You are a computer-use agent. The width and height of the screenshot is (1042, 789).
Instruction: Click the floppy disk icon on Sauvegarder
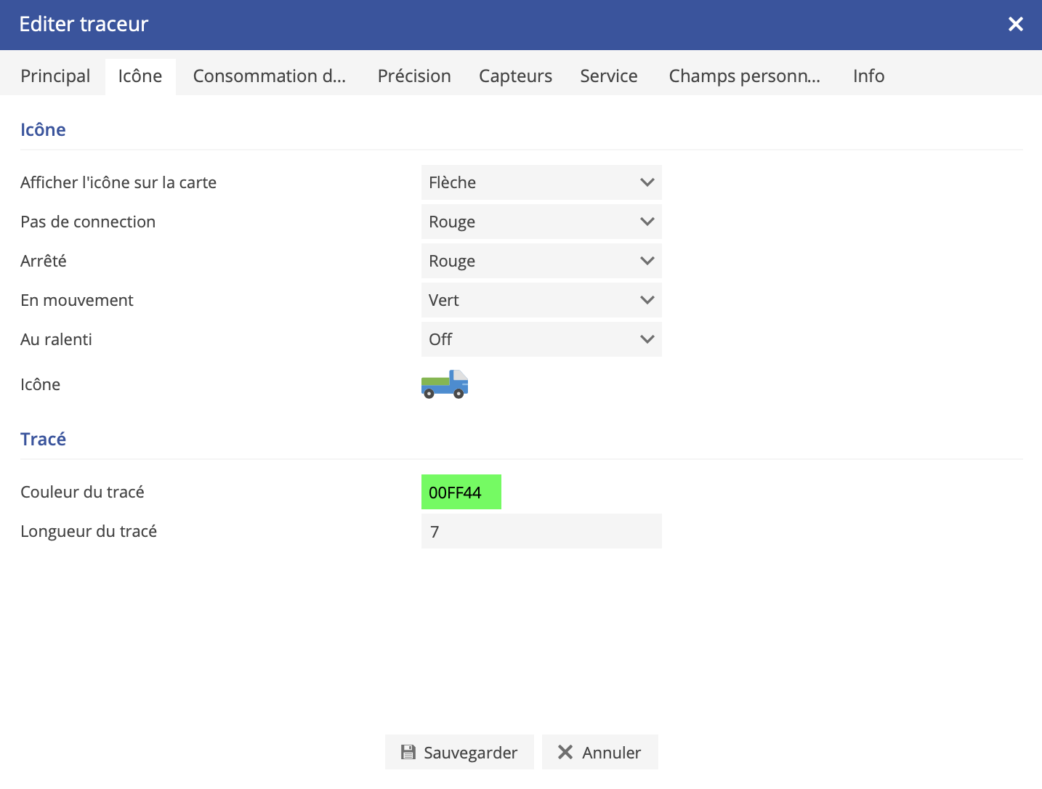(x=408, y=752)
